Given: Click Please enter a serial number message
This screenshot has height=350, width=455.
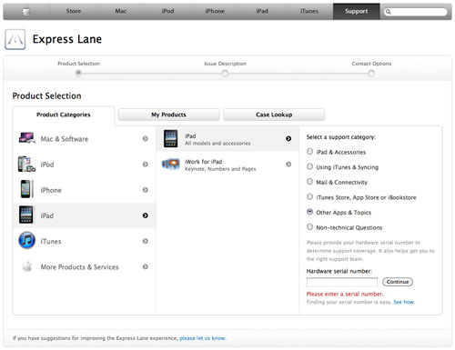Looking at the screenshot, I should pos(345,294).
